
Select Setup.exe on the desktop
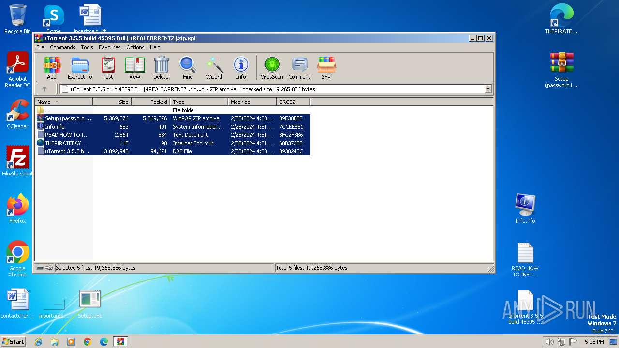(x=90, y=304)
